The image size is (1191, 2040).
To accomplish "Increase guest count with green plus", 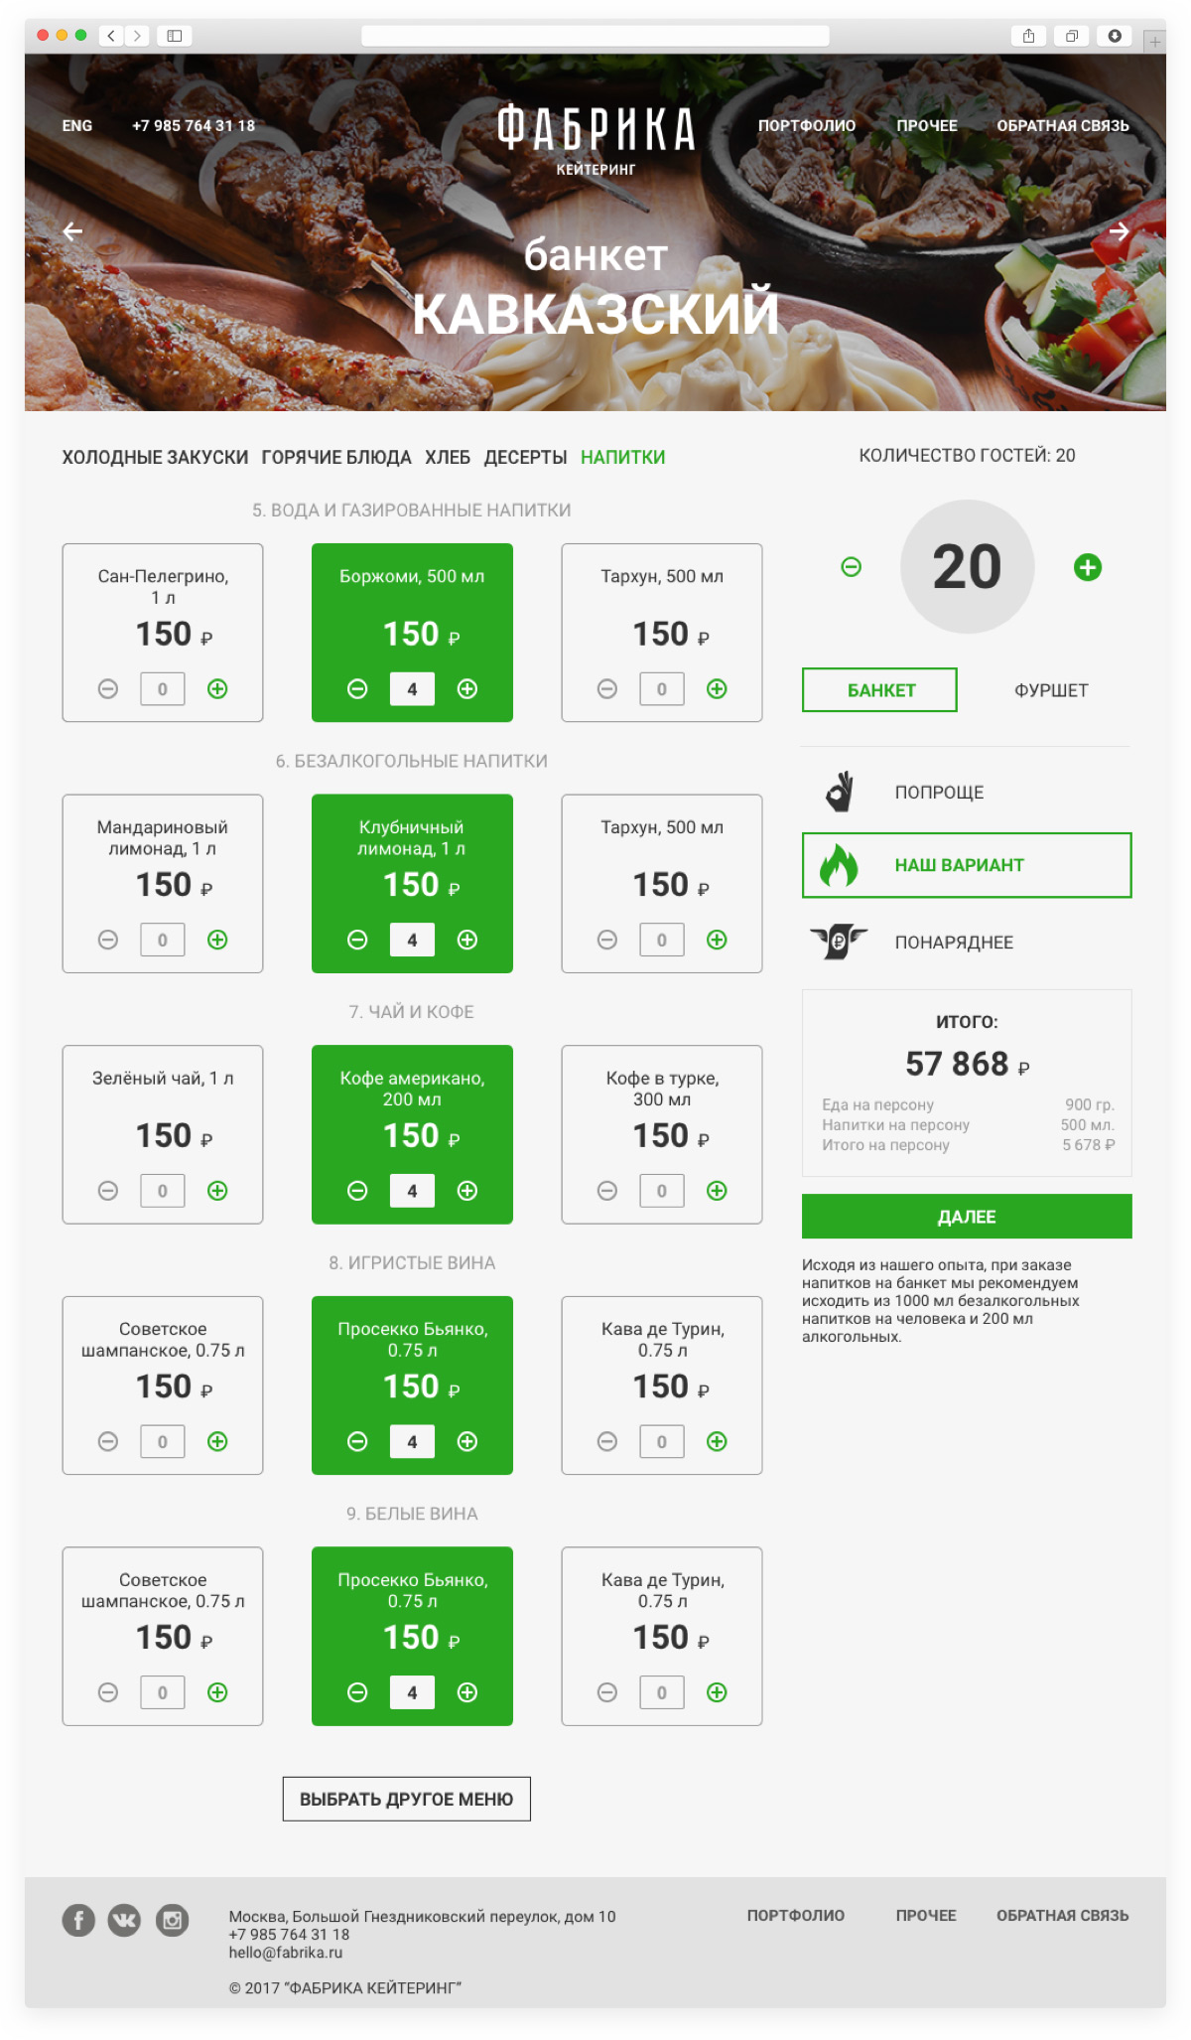I will [x=1088, y=567].
